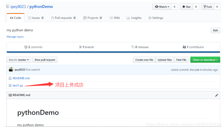Click the Settings tab gear icon
The image size is (224, 130).
[x=150, y=18]
